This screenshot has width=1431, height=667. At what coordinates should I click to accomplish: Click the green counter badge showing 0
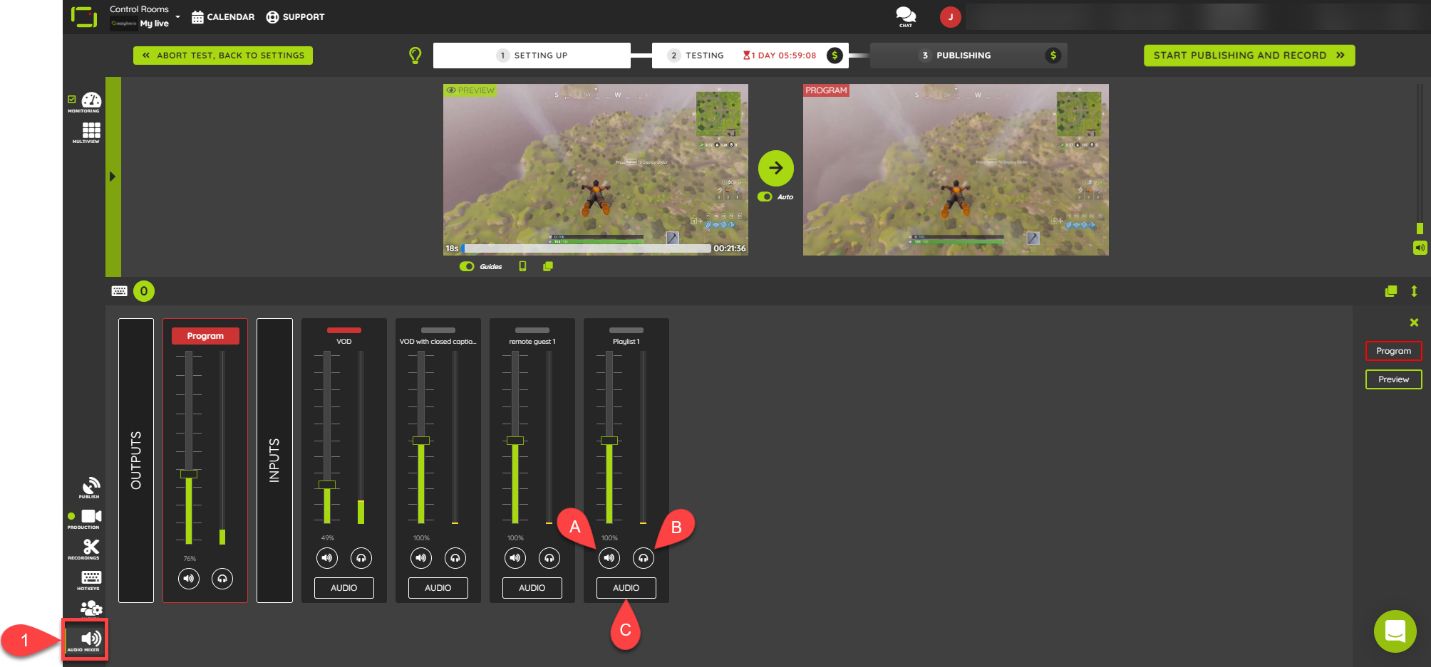tap(144, 291)
